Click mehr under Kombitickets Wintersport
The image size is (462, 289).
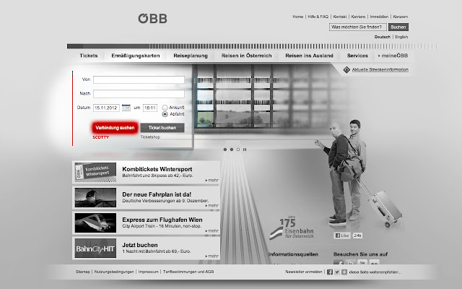[x=212, y=180]
